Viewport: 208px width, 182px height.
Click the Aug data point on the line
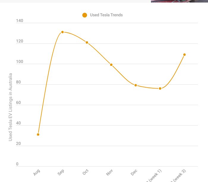(38, 134)
